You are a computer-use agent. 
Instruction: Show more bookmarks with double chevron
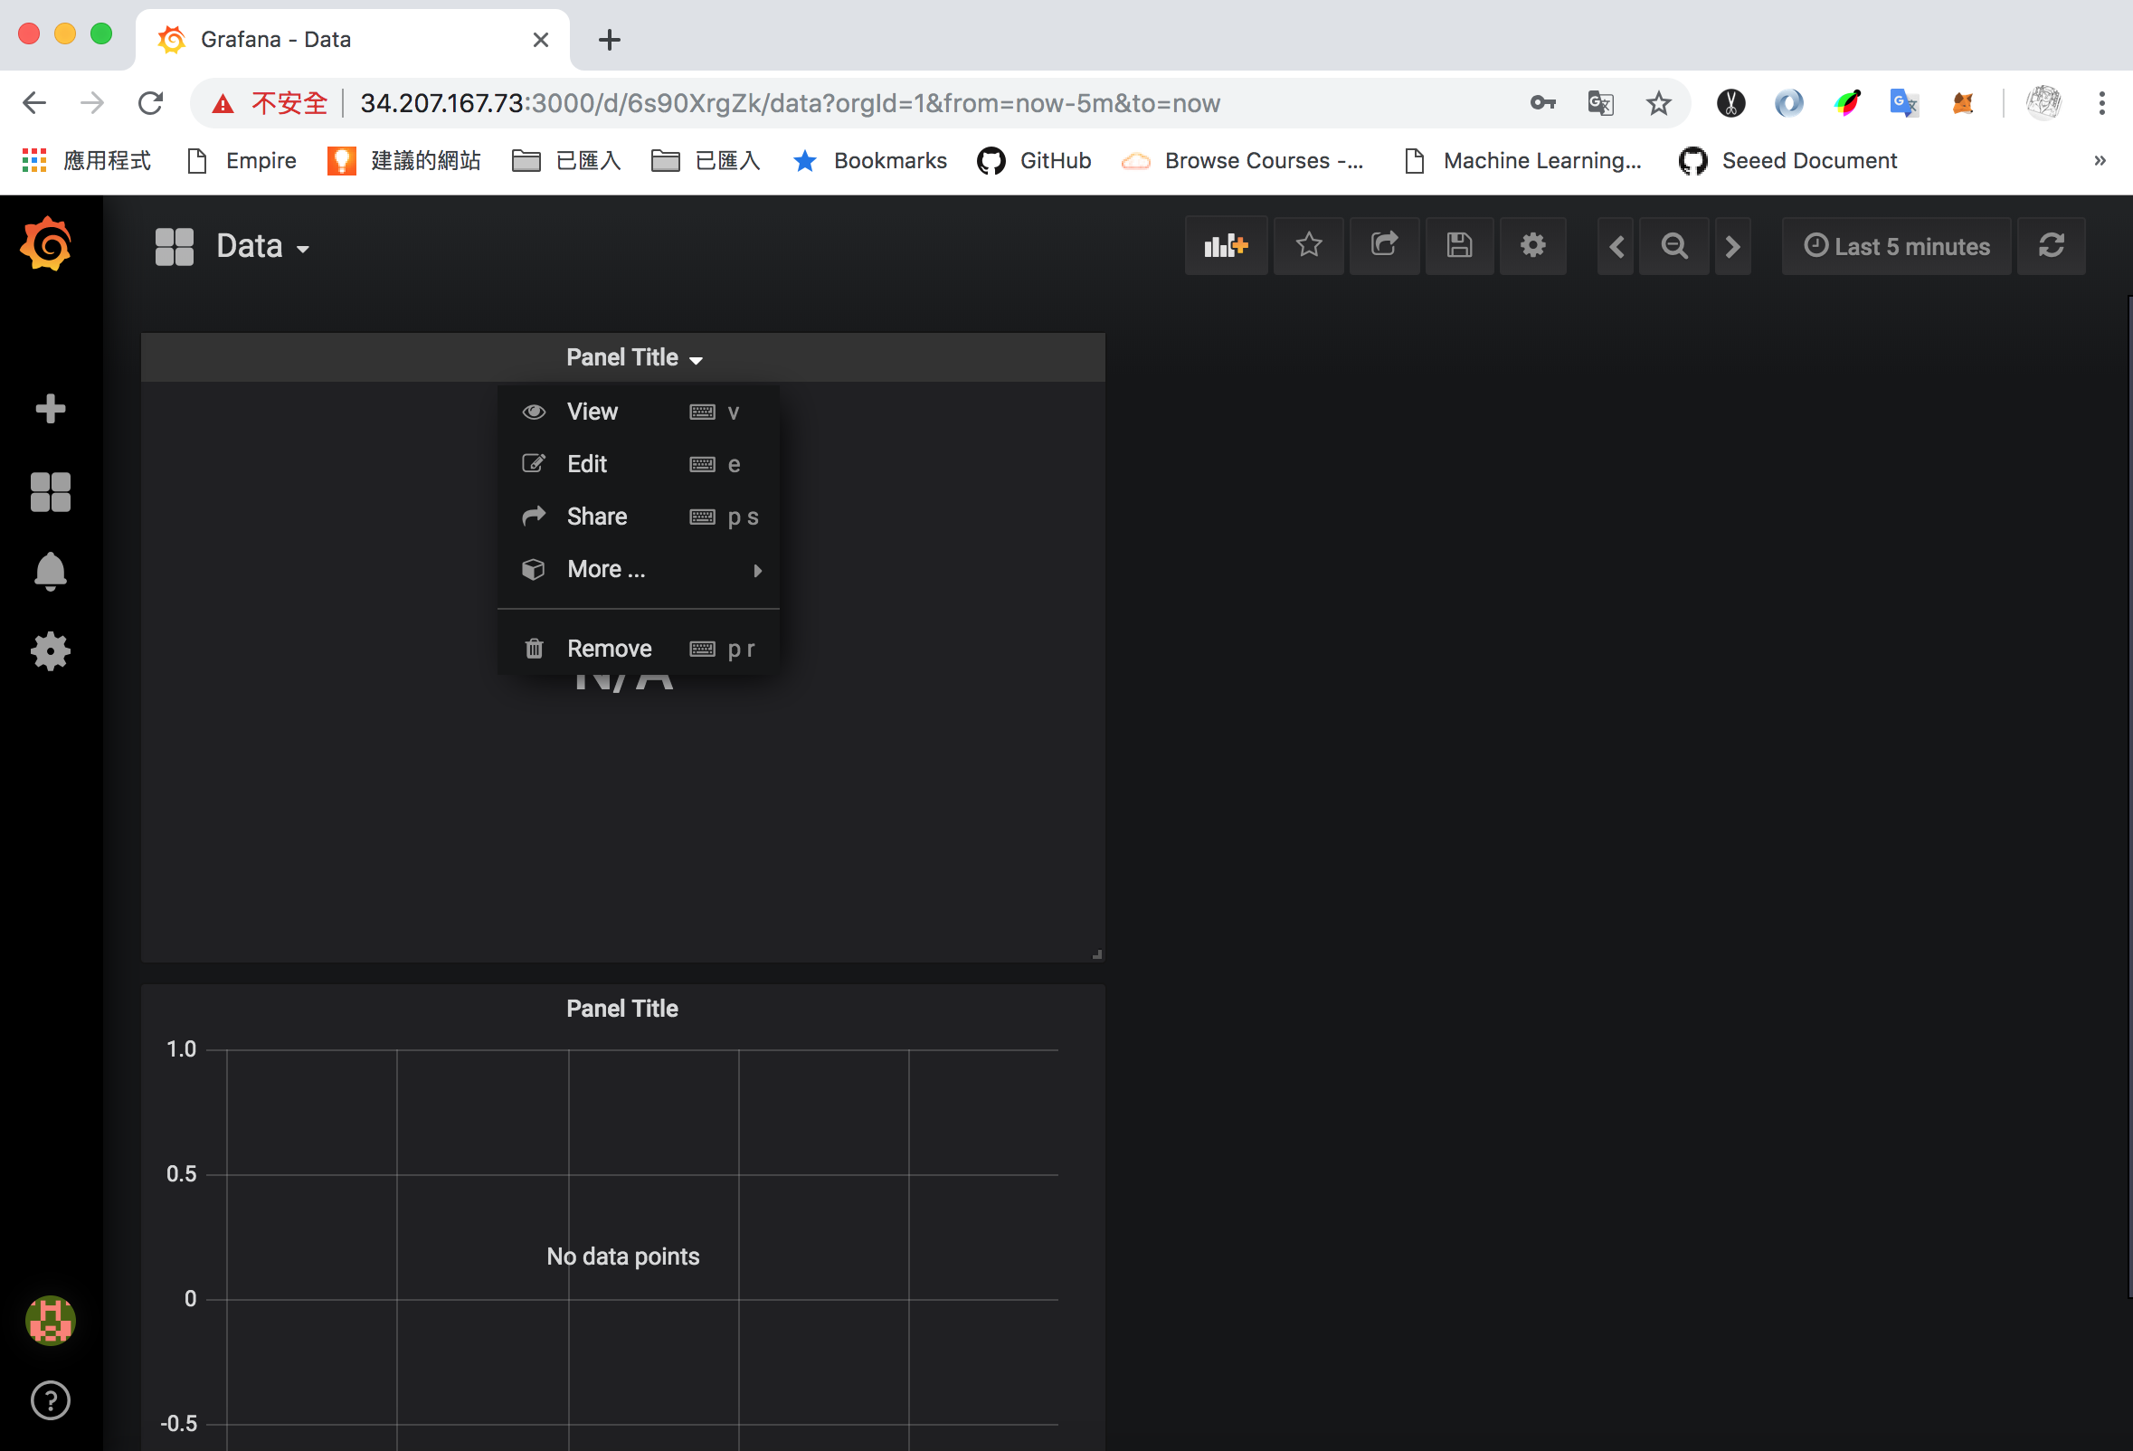[2099, 161]
